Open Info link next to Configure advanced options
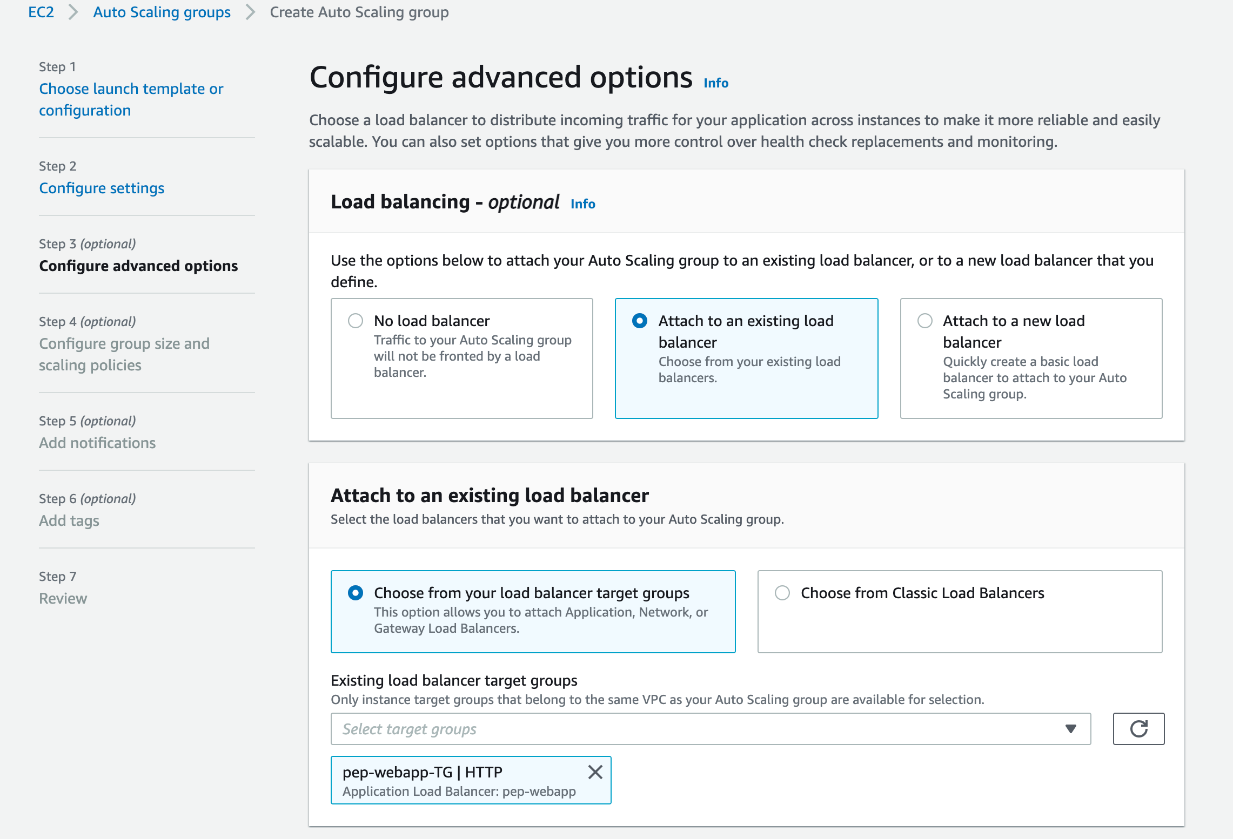 [715, 83]
